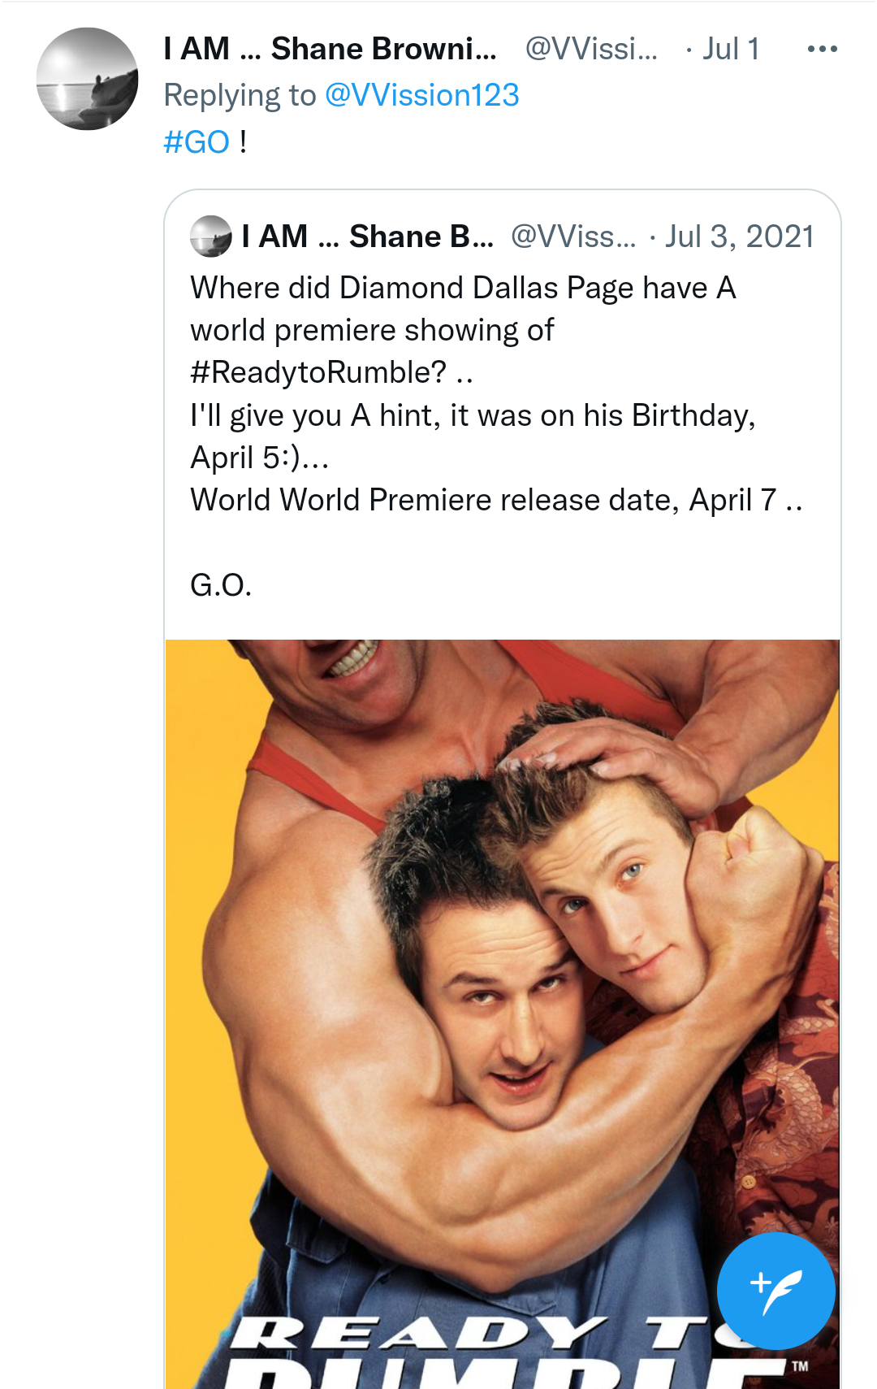The width and height of the screenshot is (877, 1389).
Task: Click the "Where did Diamond Dallas Page" line
Action: point(463,289)
